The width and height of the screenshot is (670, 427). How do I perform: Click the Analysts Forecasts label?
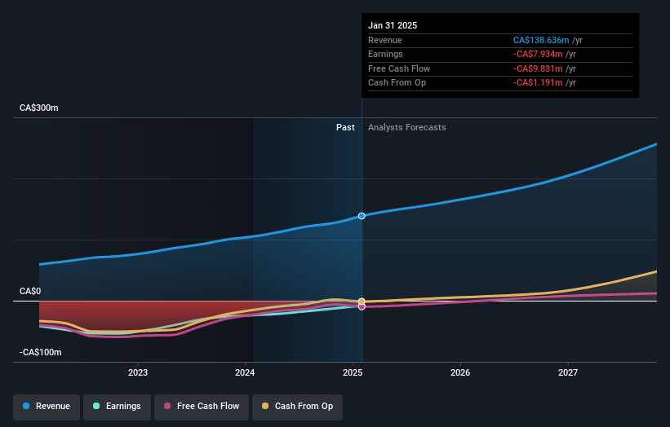pos(406,127)
